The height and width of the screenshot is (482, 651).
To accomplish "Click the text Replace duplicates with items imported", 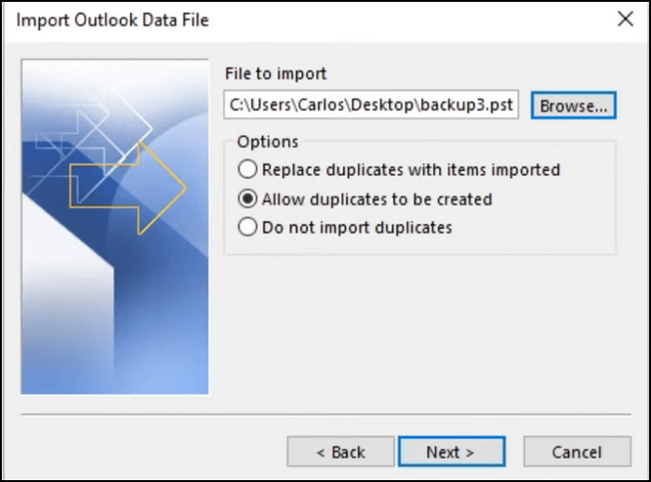I will [411, 170].
